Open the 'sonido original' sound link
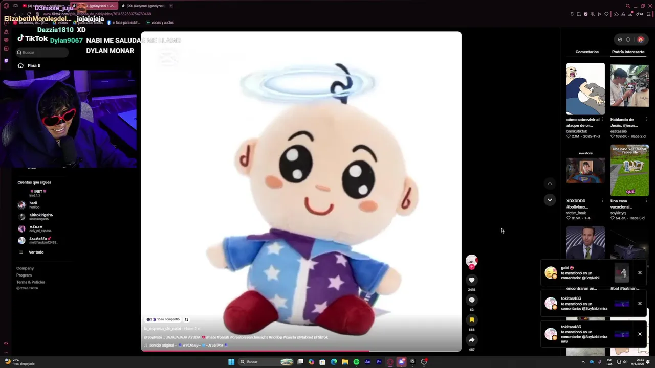655x368 pixels. [186, 345]
